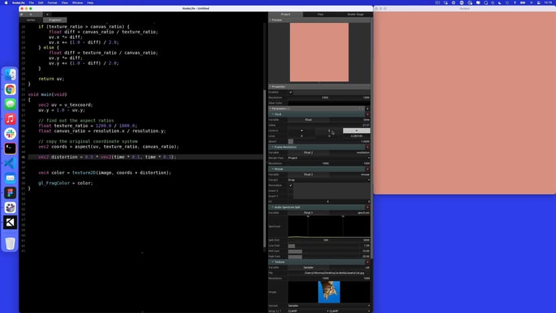Remove the Audio Spectrum Split parameter

(367, 207)
